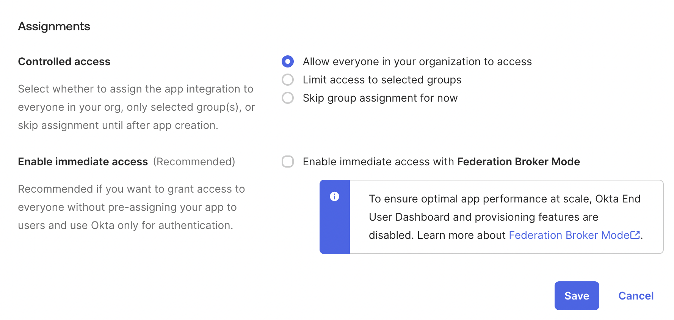The image size is (674, 320).
Task: Click the Limit access to selected groups label
Action: point(382,80)
